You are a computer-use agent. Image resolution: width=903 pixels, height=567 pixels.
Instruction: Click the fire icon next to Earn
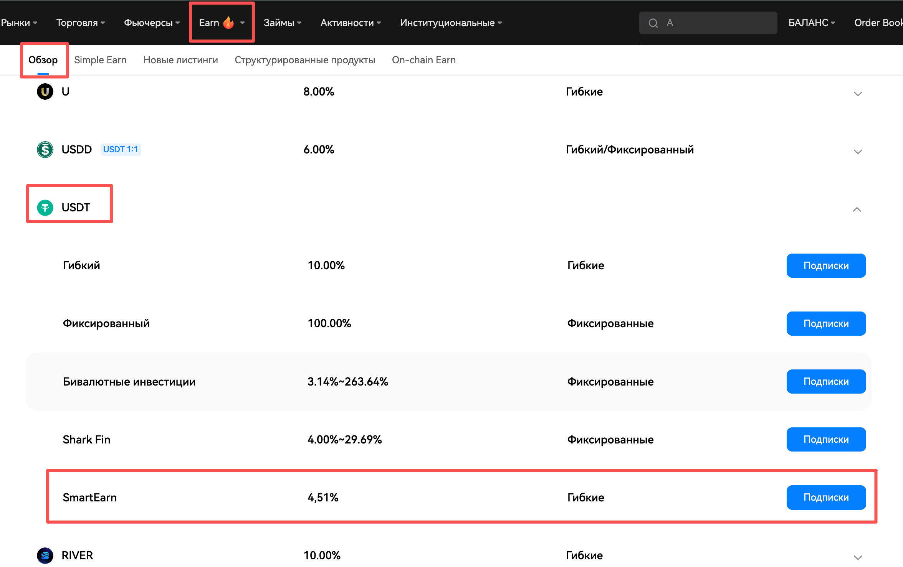pos(228,23)
